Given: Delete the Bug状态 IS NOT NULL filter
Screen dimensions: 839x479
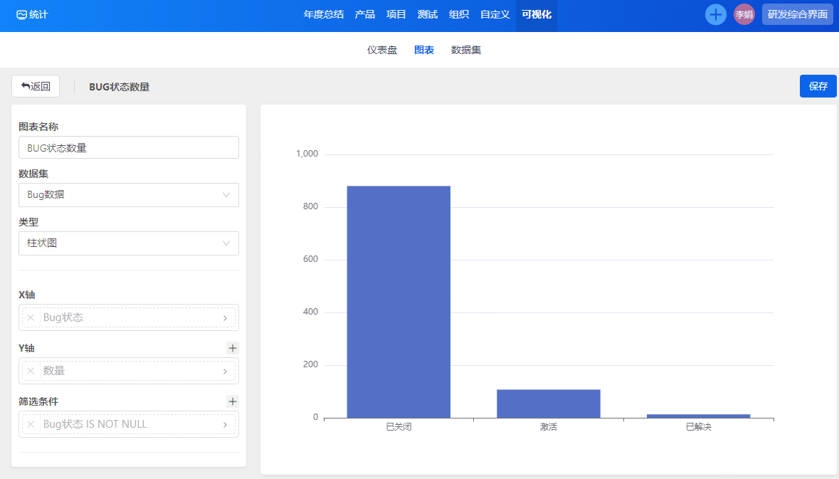Looking at the screenshot, I should point(31,424).
